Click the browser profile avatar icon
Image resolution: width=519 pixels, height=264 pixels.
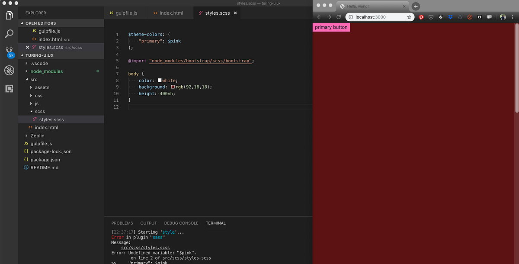(x=503, y=17)
